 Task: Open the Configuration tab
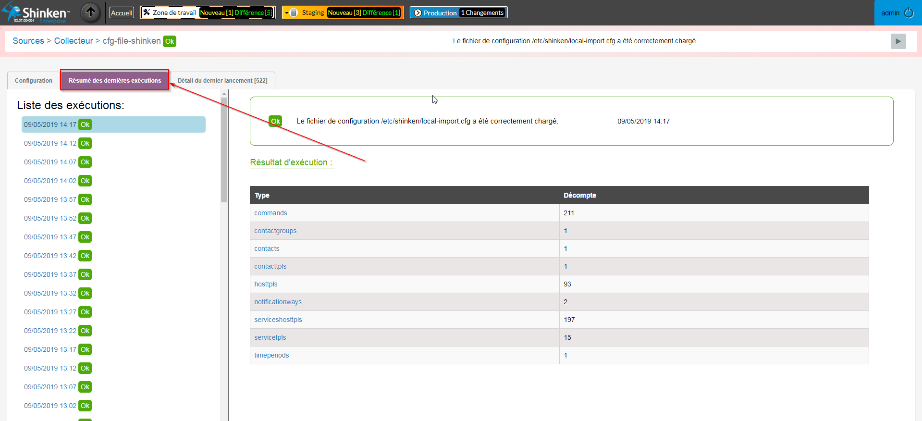click(x=34, y=81)
